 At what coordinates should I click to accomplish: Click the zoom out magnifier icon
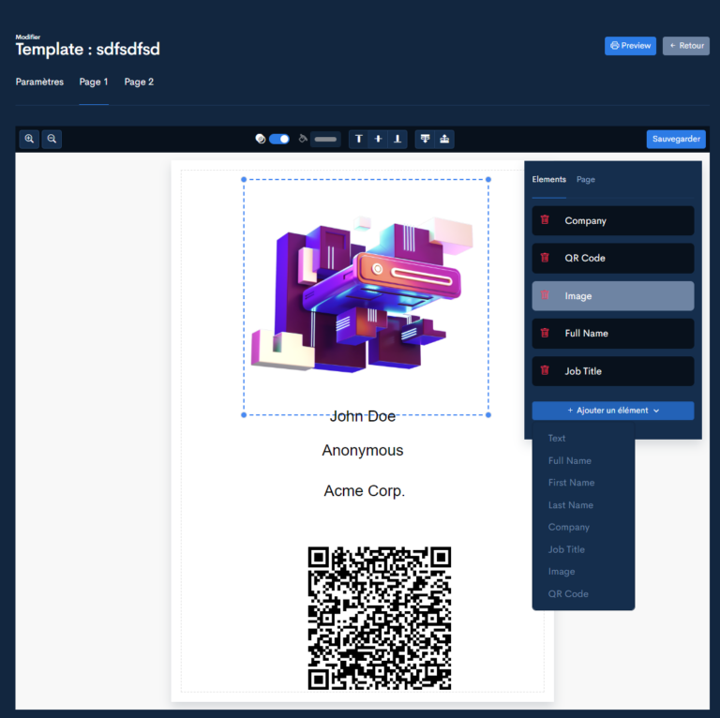click(52, 139)
